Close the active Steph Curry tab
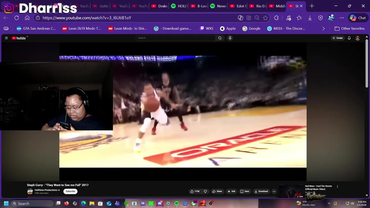Image resolution: width=370 pixels, height=208 pixels. point(301,6)
